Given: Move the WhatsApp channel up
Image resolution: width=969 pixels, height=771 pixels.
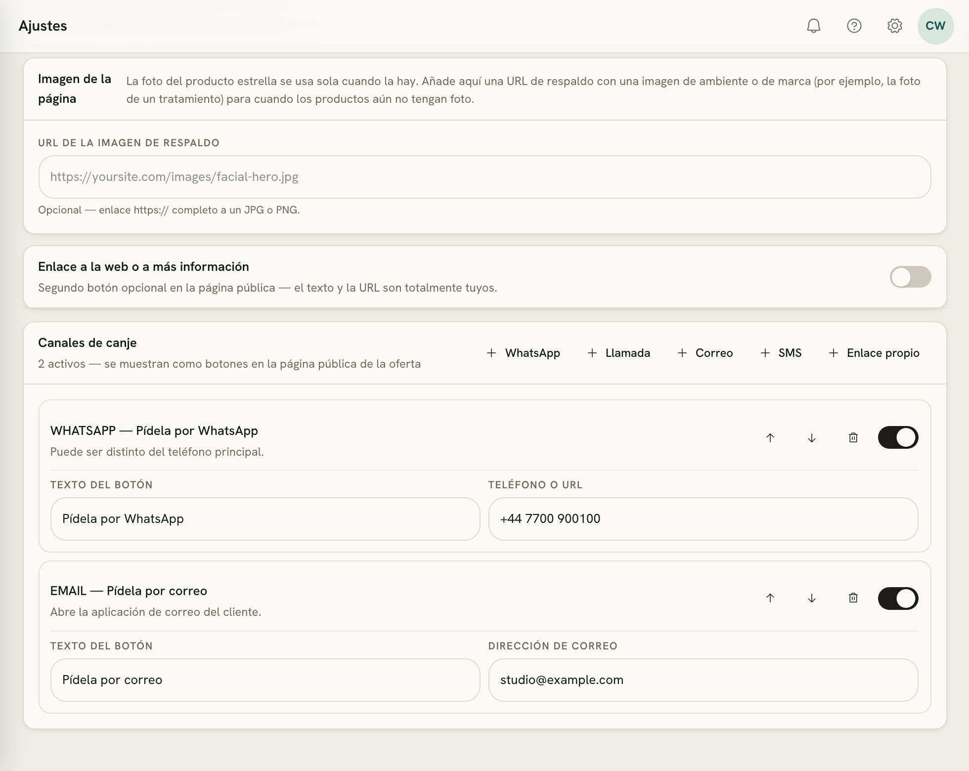Looking at the screenshot, I should coord(770,437).
